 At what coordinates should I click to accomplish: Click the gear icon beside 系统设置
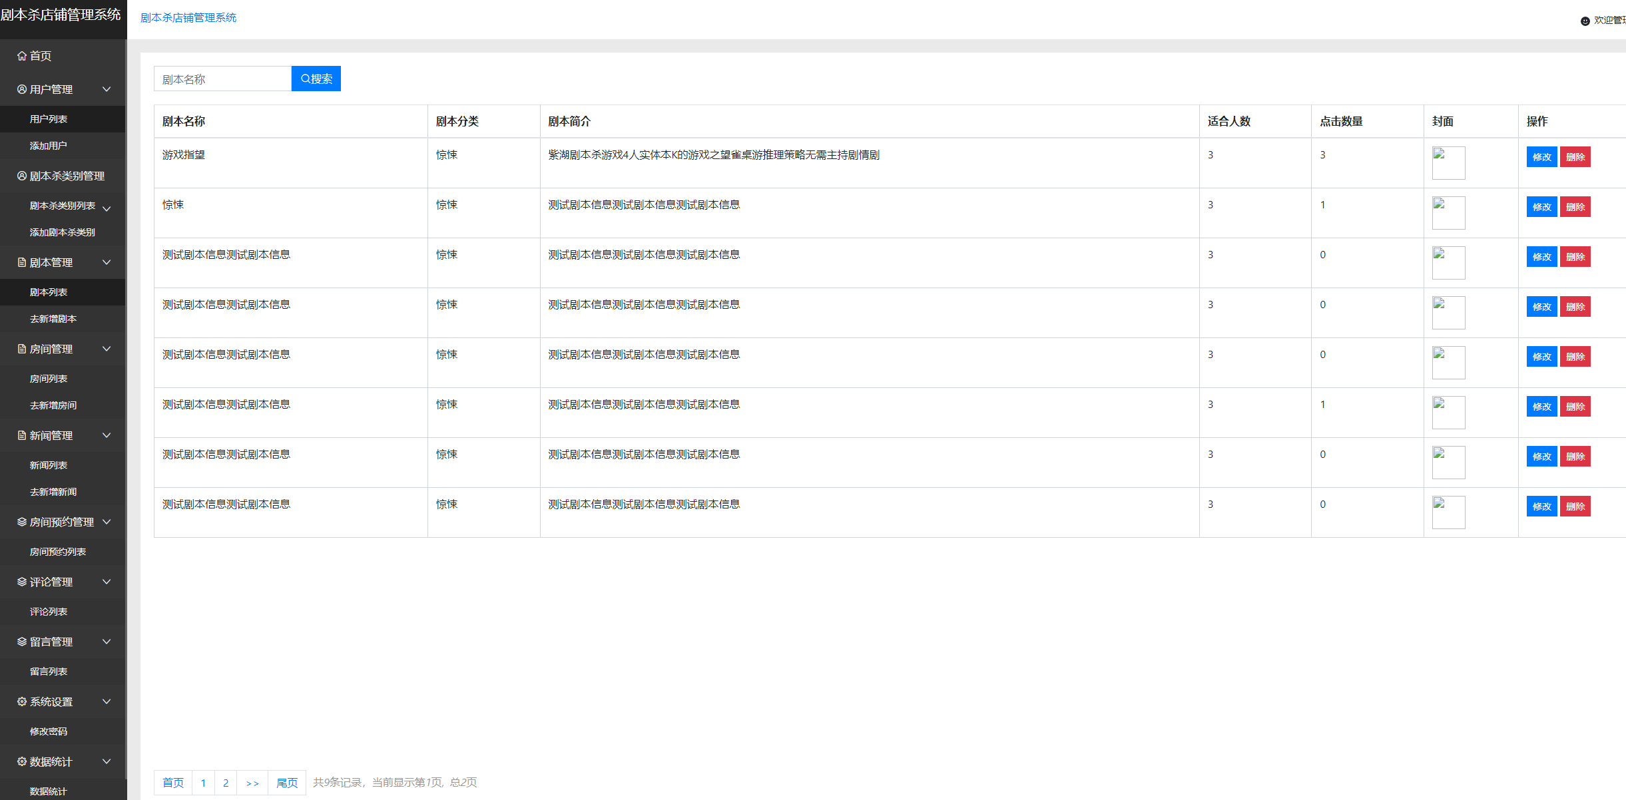click(x=22, y=701)
